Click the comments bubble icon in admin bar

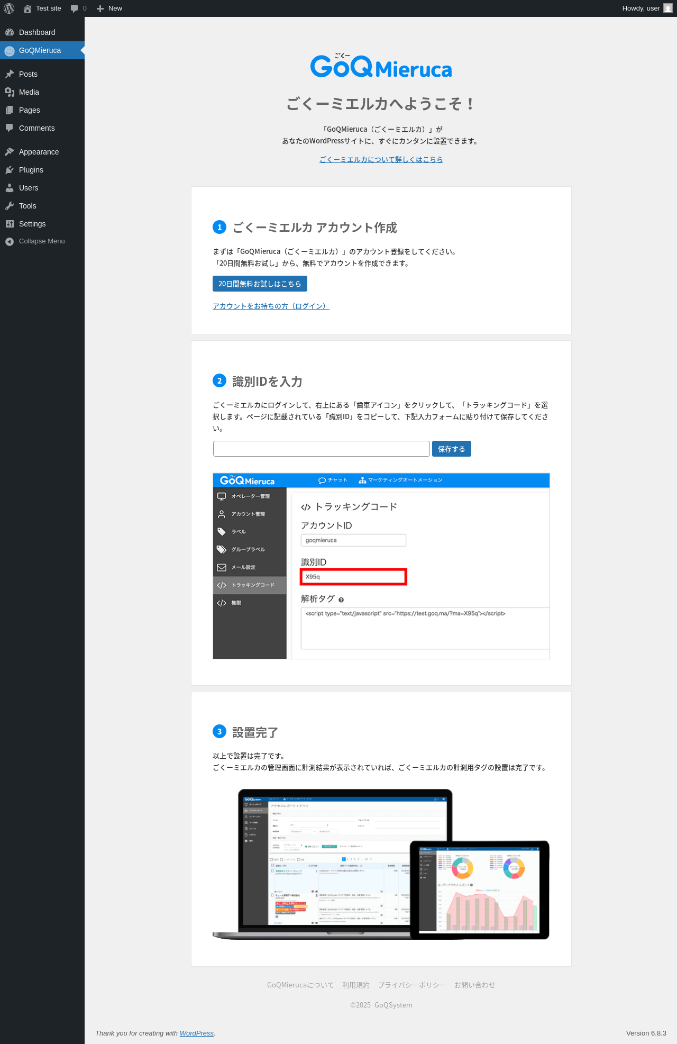(74, 8)
